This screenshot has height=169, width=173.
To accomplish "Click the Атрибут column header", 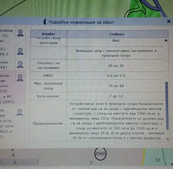I will pyautogui.click(x=48, y=34).
